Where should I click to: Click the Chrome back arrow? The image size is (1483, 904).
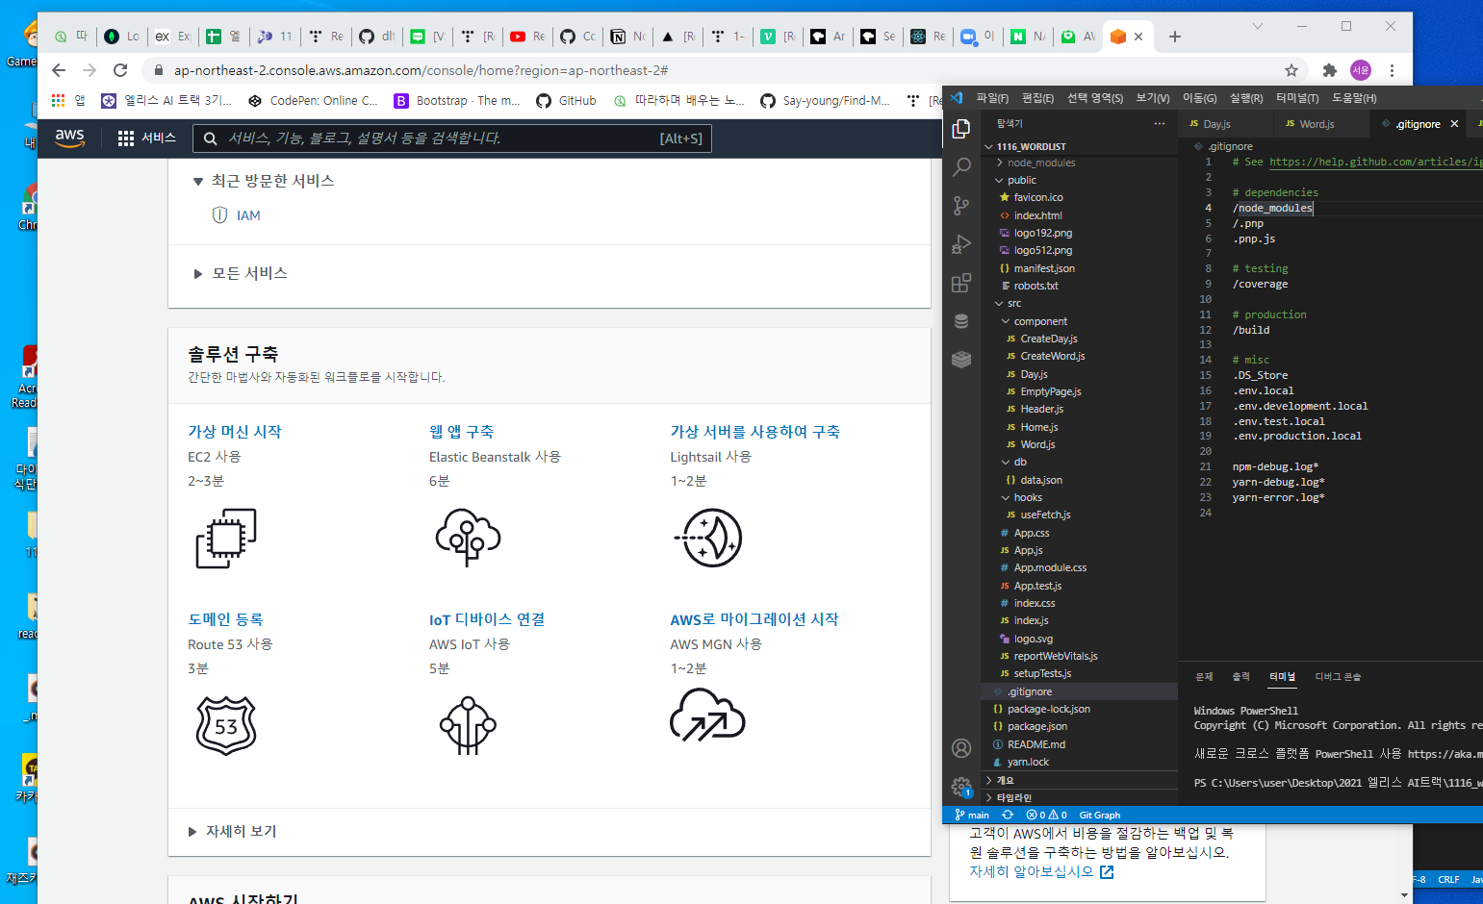(59, 70)
